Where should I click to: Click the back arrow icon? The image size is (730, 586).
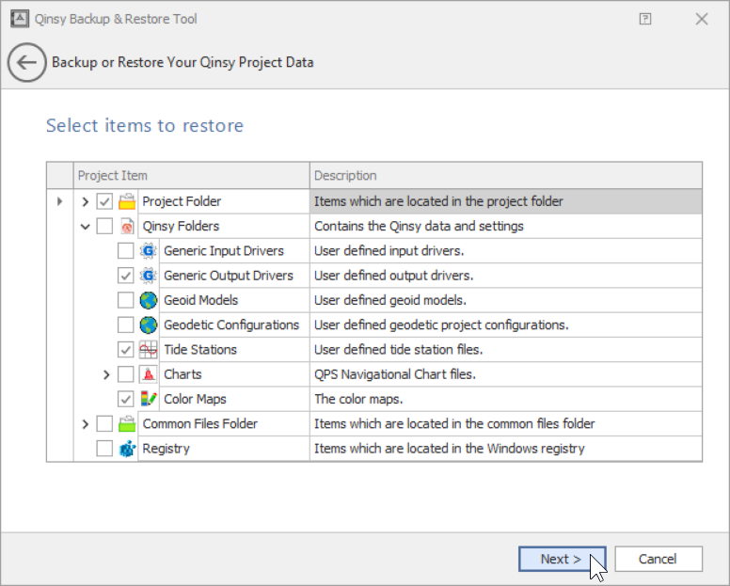pyautogui.click(x=26, y=63)
